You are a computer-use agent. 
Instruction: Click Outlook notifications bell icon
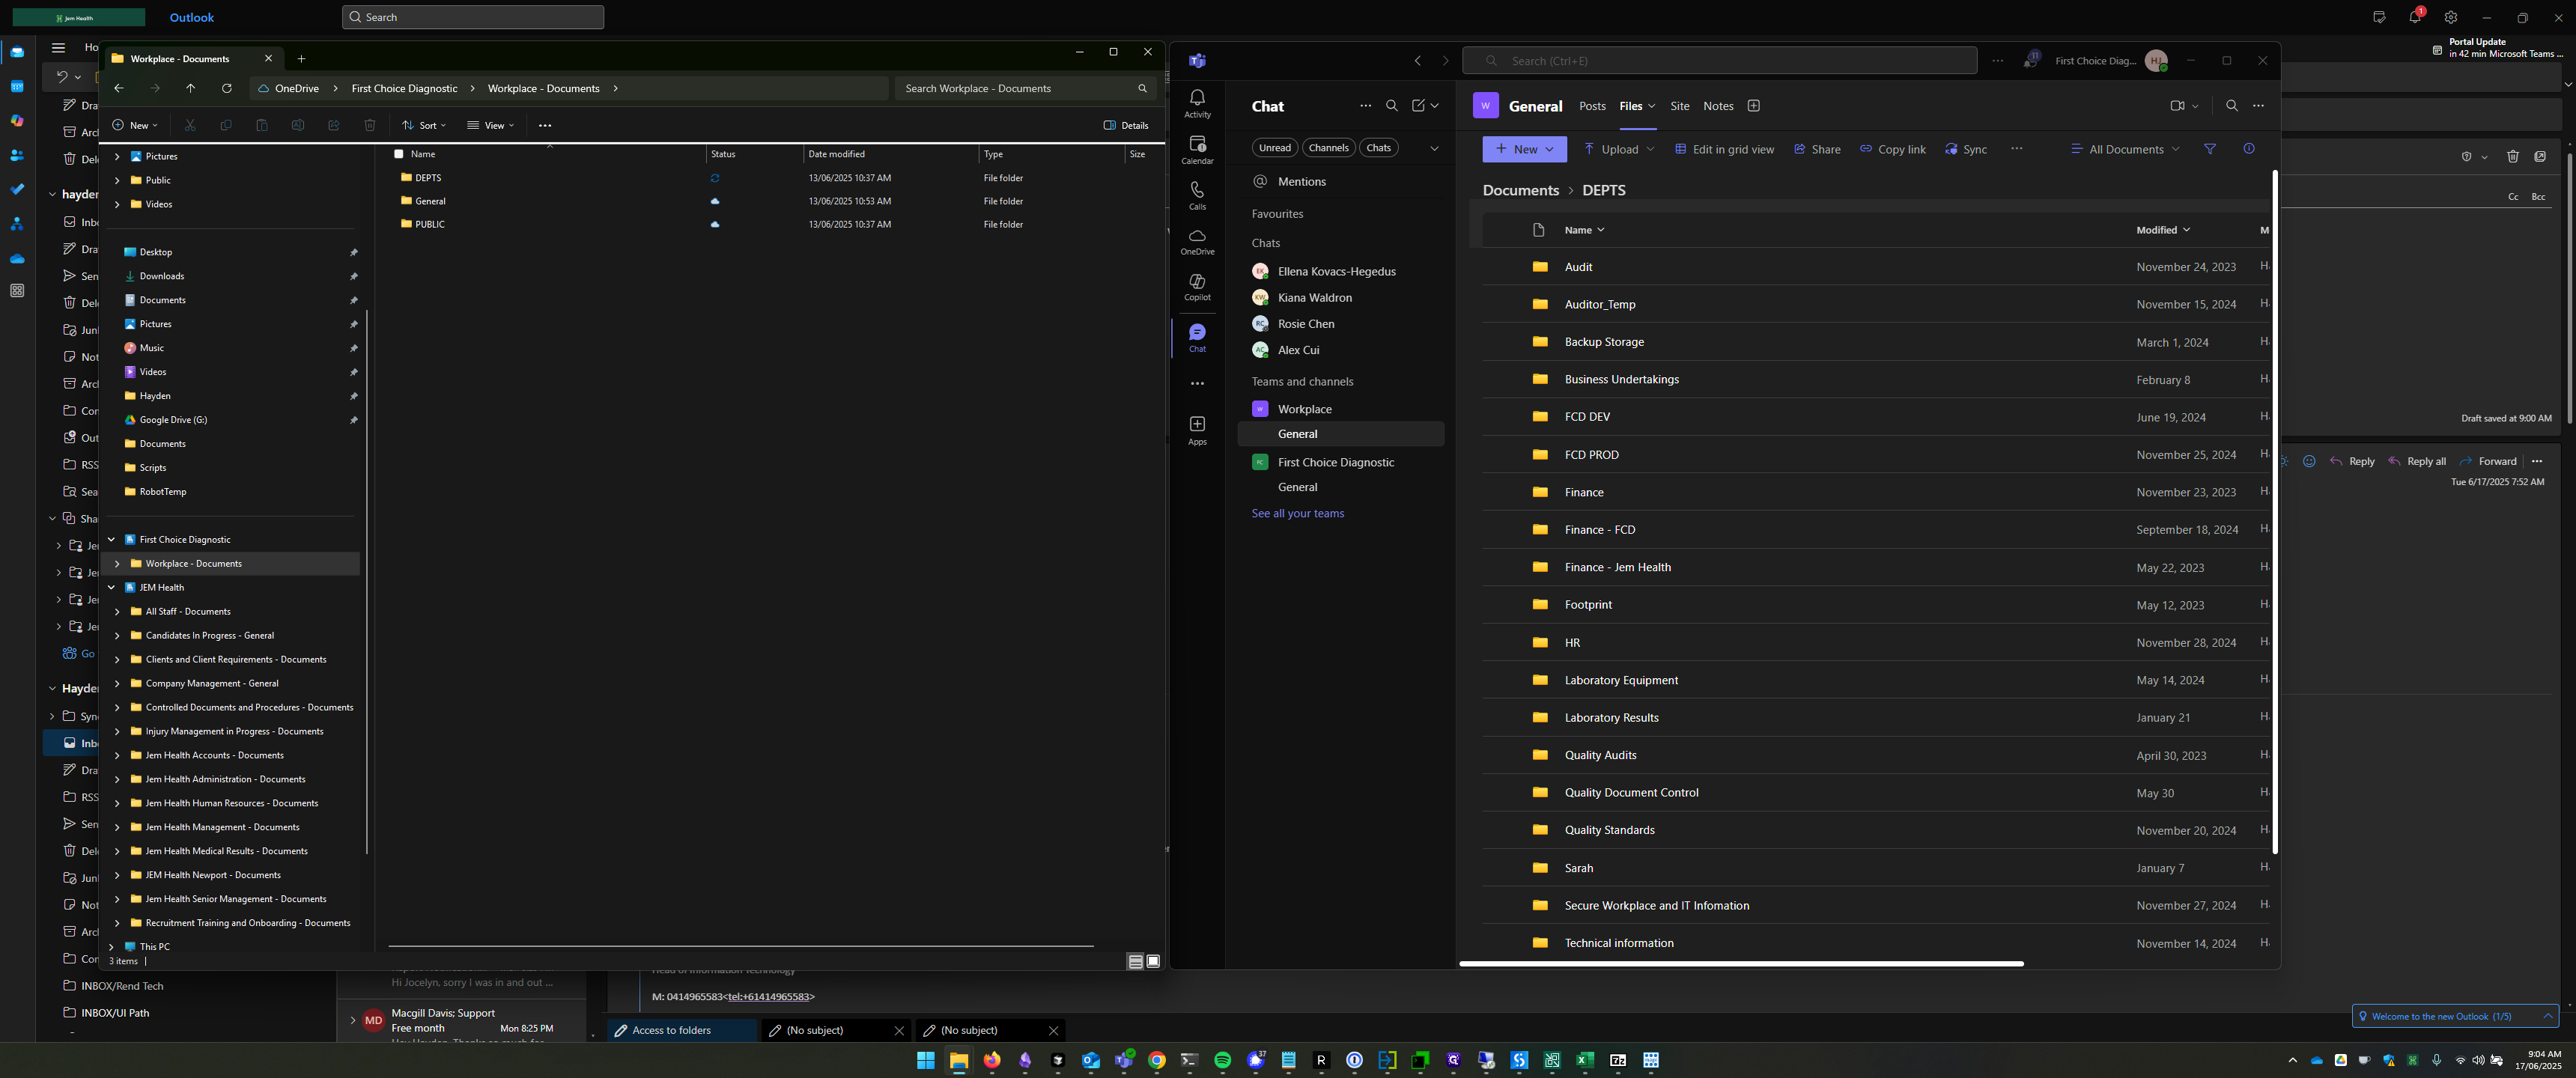2414,18
